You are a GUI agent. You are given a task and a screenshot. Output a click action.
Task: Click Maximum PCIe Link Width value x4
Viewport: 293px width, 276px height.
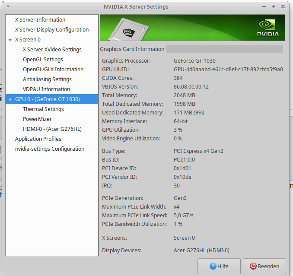click(176, 207)
